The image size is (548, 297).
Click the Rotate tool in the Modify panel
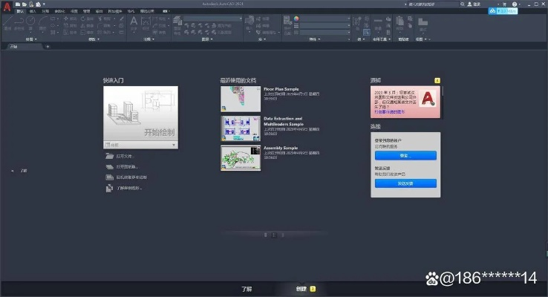pos(87,19)
